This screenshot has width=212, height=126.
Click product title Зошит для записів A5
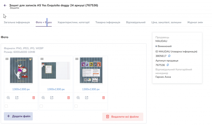pyautogui.click(x=54, y=5)
